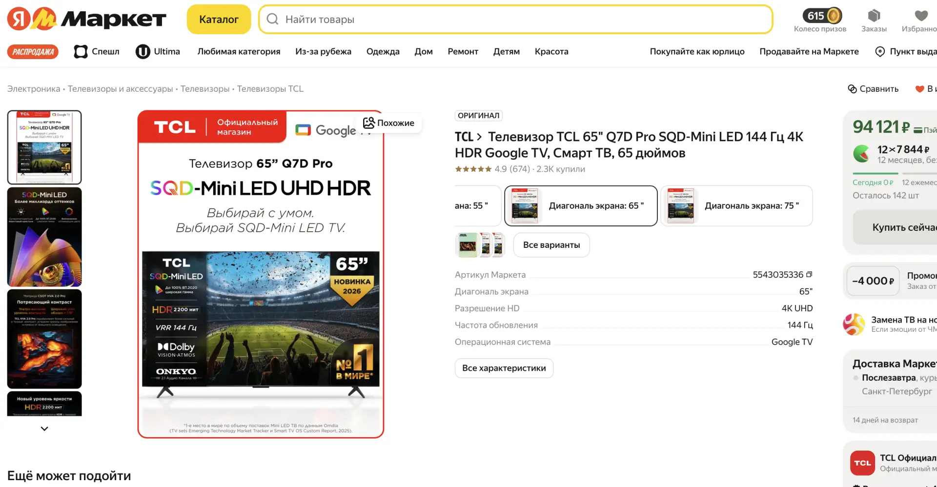This screenshot has width=937, height=487.
Task: Open the Заказы box icon
Action: click(x=874, y=16)
